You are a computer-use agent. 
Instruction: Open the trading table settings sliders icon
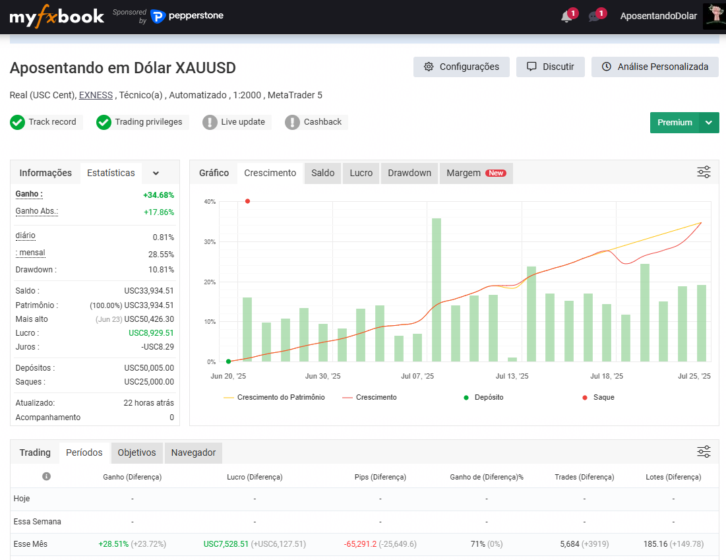point(704,452)
